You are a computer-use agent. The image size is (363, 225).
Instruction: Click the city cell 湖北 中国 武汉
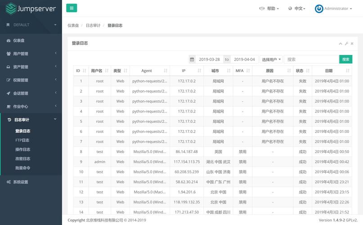218,162
